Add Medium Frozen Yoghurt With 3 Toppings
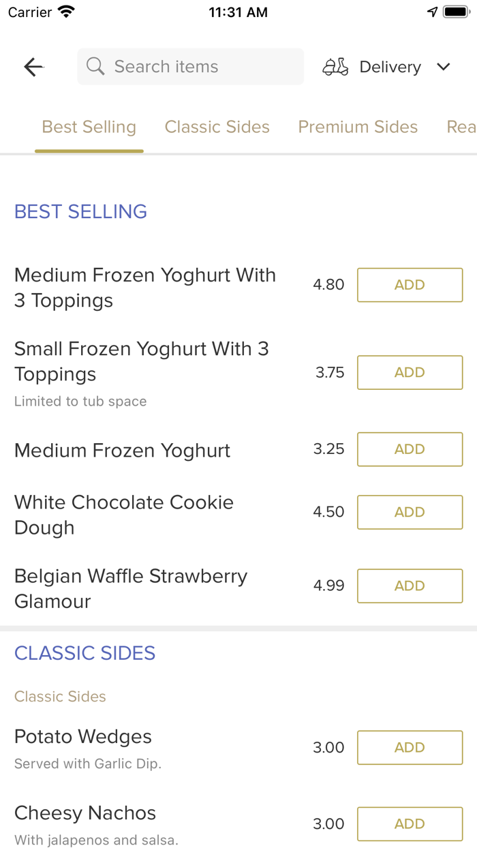Screen dimensions: 477x848 (410, 285)
